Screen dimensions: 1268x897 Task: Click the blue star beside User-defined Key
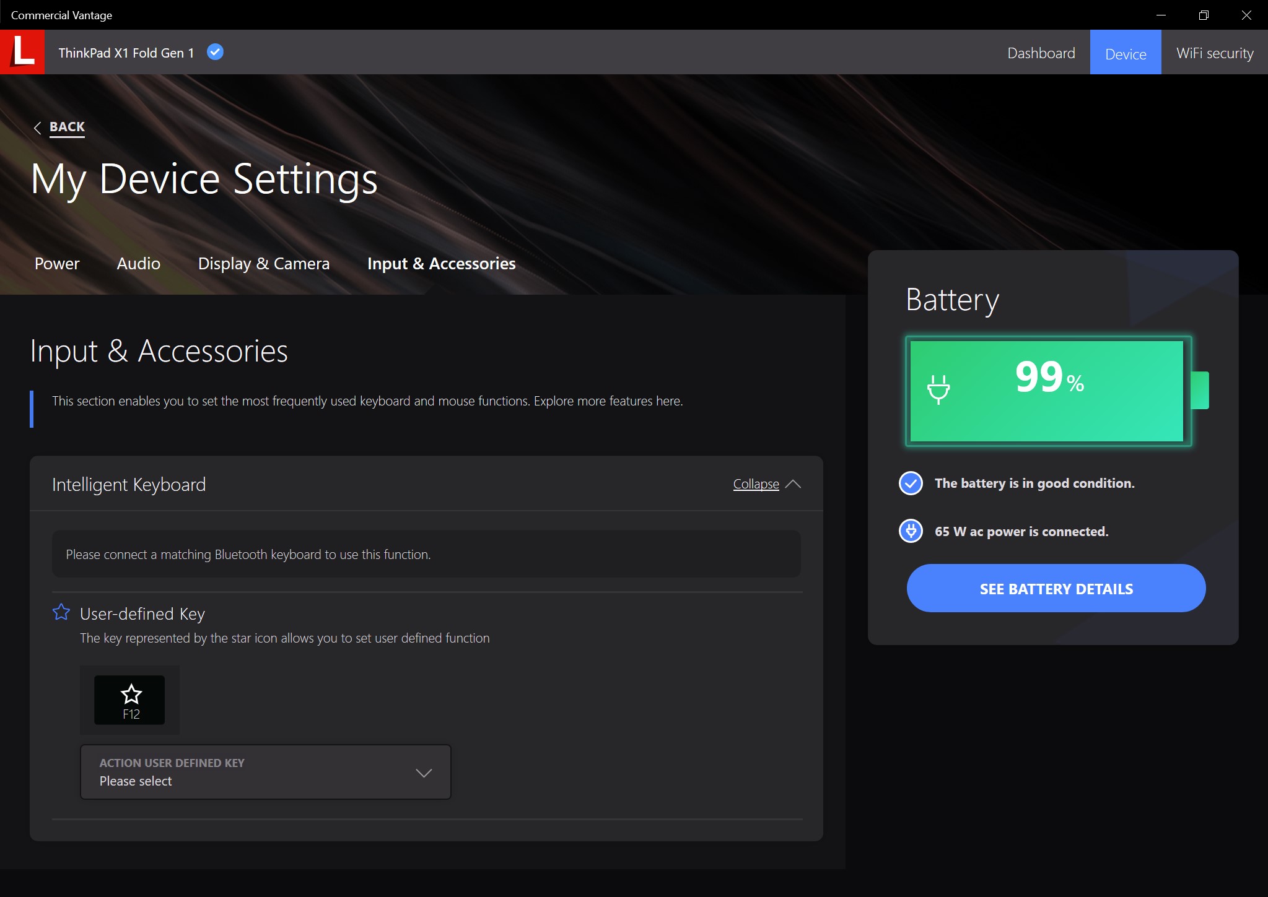pos(61,612)
